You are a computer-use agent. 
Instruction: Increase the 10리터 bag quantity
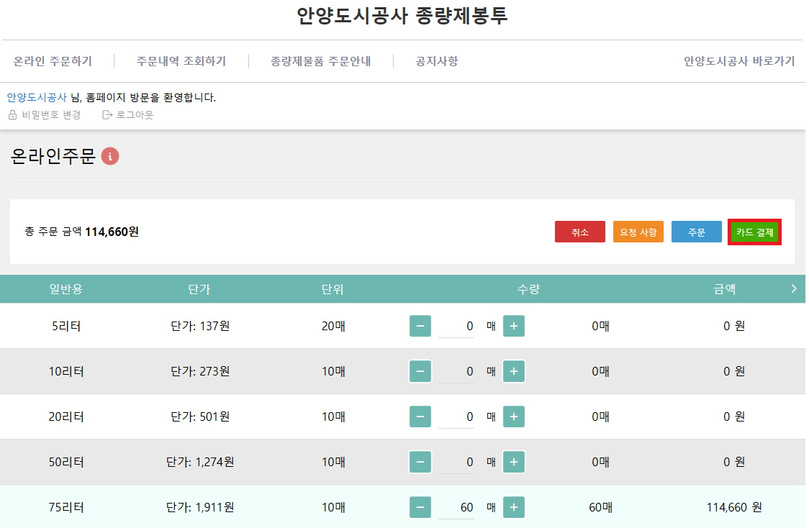click(513, 371)
